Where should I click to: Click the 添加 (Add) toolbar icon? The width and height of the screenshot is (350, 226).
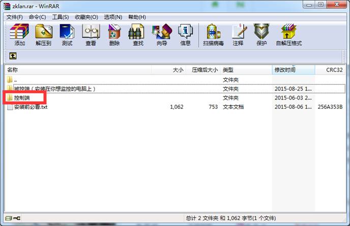point(19,35)
